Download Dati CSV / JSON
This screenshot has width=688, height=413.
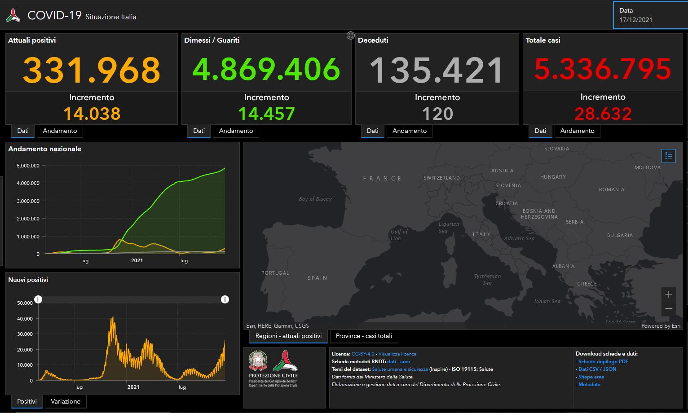[x=597, y=369]
